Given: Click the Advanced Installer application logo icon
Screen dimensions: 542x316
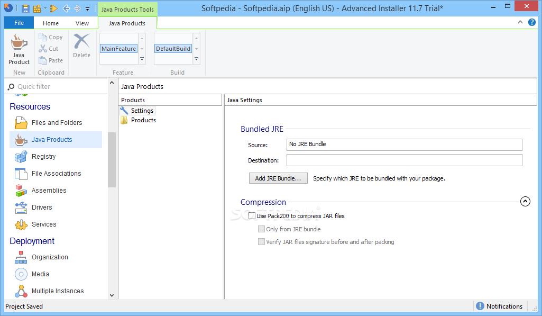Looking at the screenshot, I should click(x=8, y=8).
